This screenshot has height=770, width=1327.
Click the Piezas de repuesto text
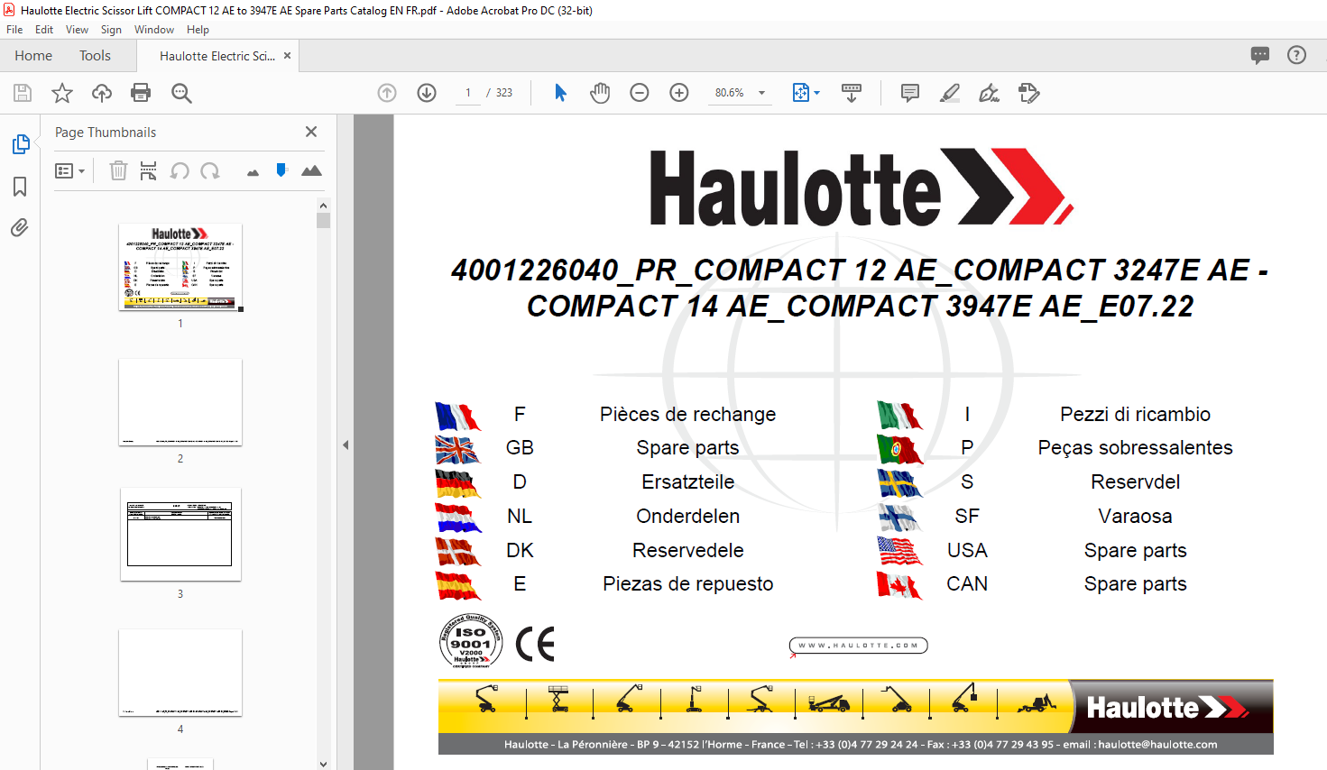[687, 583]
